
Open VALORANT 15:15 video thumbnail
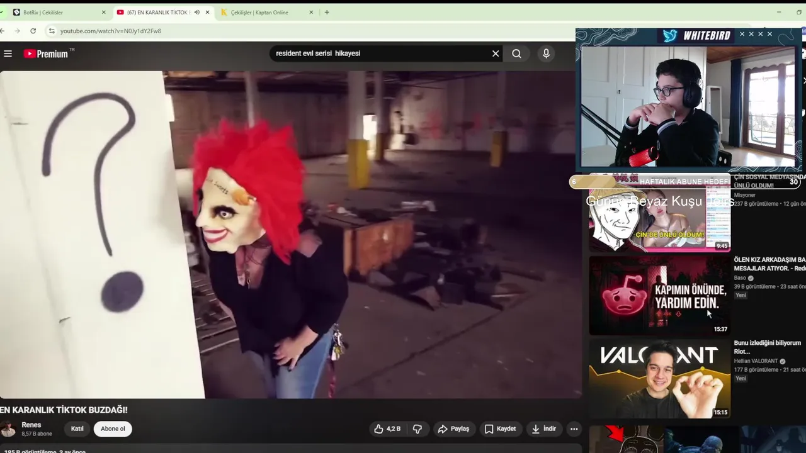659,379
